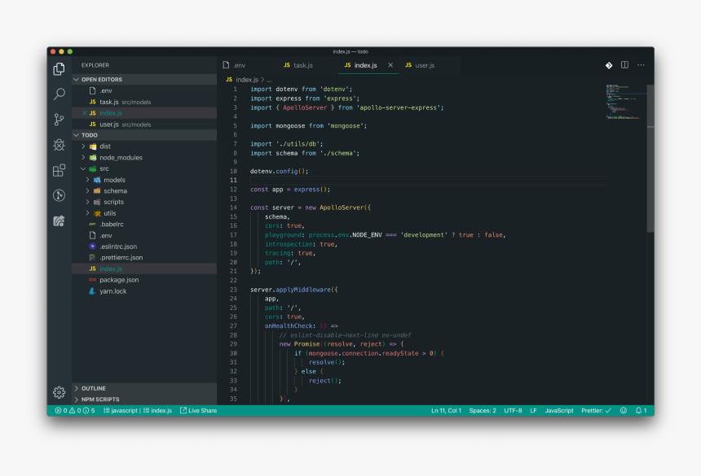Image resolution: width=701 pixels, height=476 pixels.
Task: Place cursor on empty line 11
Action: (x=428, y=180)
